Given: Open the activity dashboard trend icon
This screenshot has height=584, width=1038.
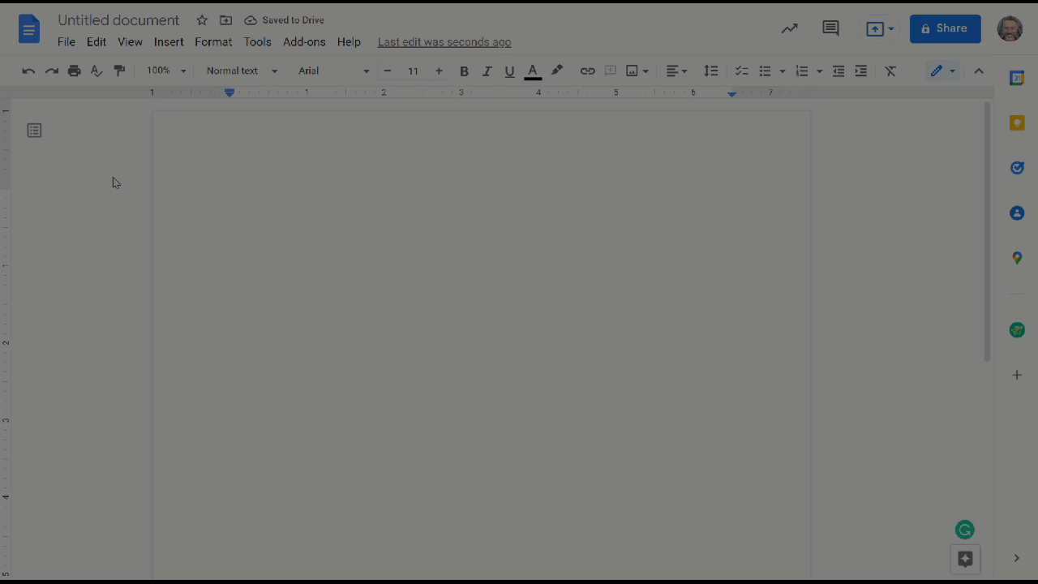Looking at the screenshot, I should 789,28.
